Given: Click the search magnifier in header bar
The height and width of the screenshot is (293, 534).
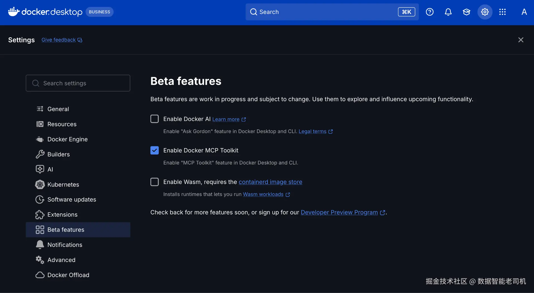Looking at the screenshot, I should [x=253, y=12].
